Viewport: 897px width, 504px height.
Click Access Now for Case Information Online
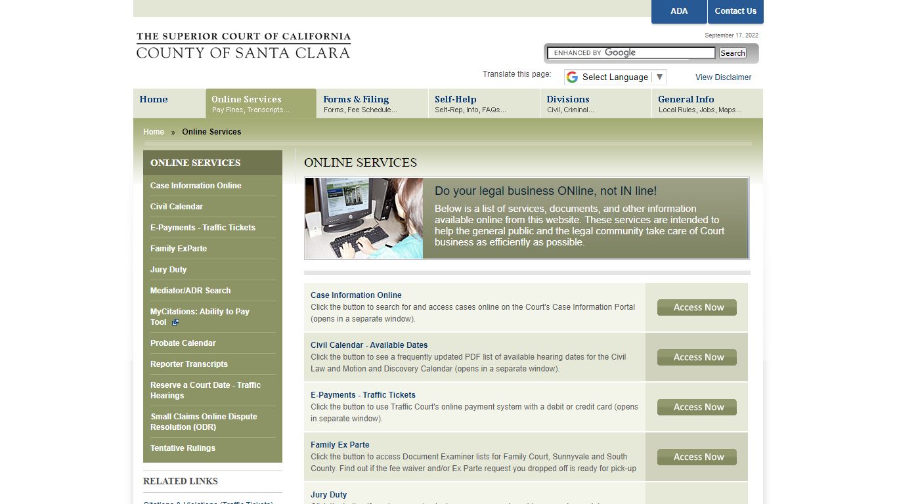coord(697,307)
